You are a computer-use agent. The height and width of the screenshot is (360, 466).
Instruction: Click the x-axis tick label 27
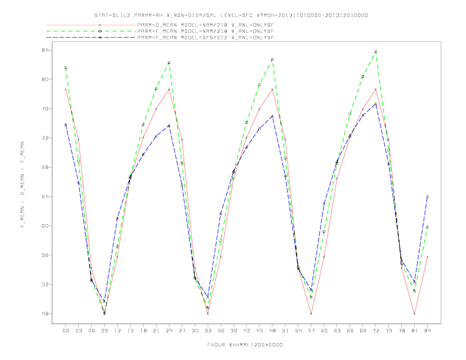coord(182,331)
